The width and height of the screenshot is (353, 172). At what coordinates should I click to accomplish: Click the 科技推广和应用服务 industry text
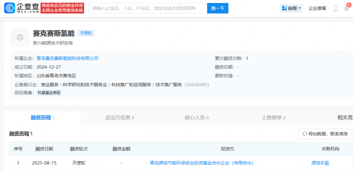(131, 85)
